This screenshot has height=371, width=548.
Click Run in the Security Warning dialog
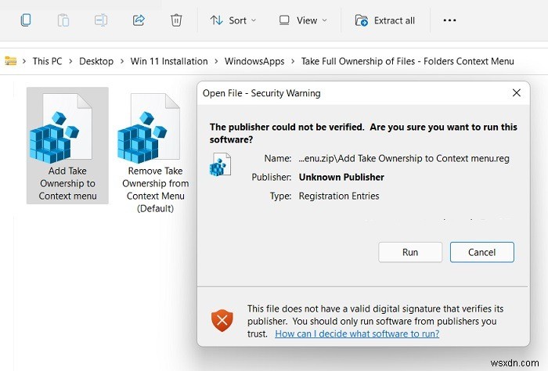click(410, 252)
